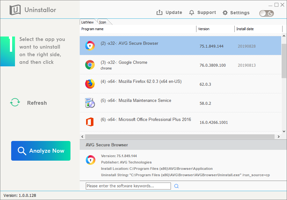Click version 75.1.849.144 cell

tap(211, 46)
